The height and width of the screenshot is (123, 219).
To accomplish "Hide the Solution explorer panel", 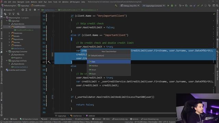I will [39, 10].
